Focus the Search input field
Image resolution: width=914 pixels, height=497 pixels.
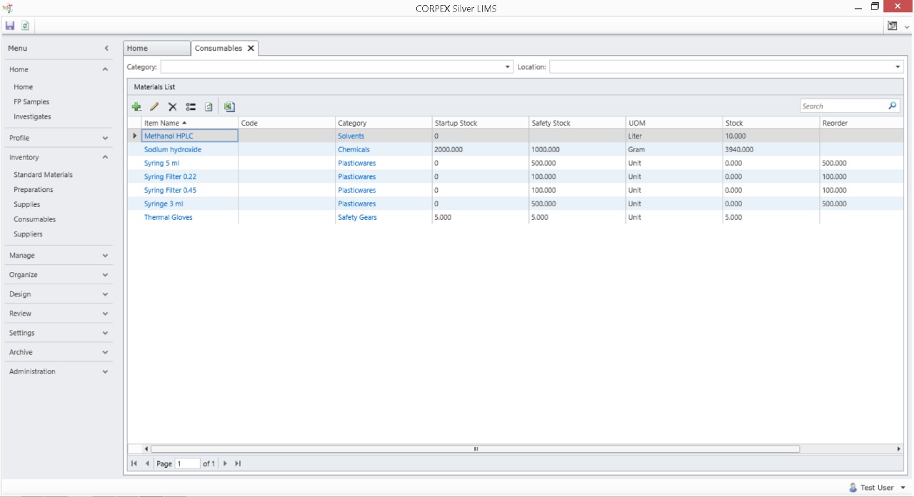coord(843,106)
